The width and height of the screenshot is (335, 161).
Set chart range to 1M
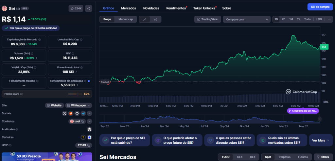point(291,19)
